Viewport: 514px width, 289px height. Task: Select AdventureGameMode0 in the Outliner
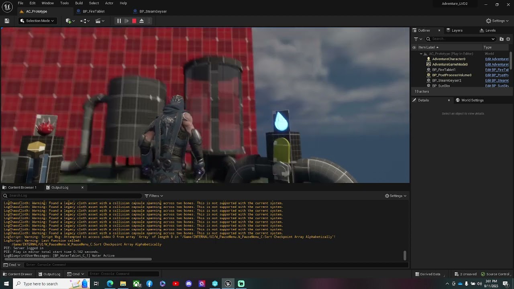click(450, 64)
